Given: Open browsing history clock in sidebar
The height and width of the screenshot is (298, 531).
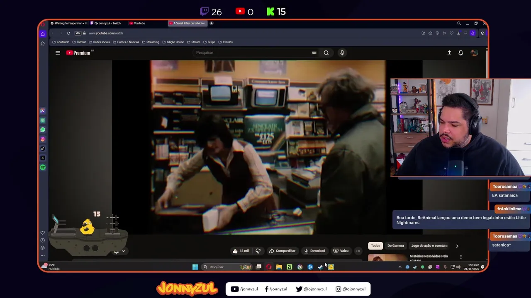Looking at the screenshot, I should point(43,240).
